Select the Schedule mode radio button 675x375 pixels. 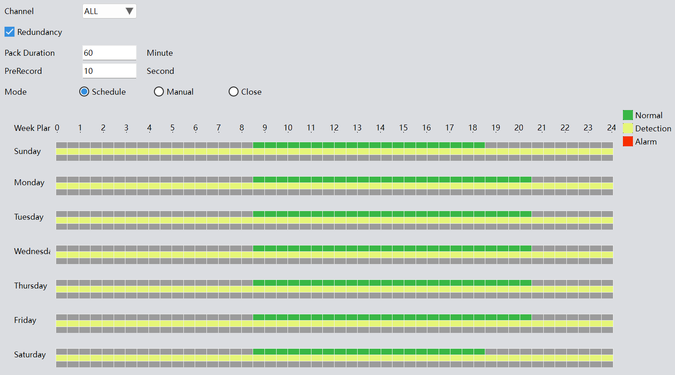(84, 91)
